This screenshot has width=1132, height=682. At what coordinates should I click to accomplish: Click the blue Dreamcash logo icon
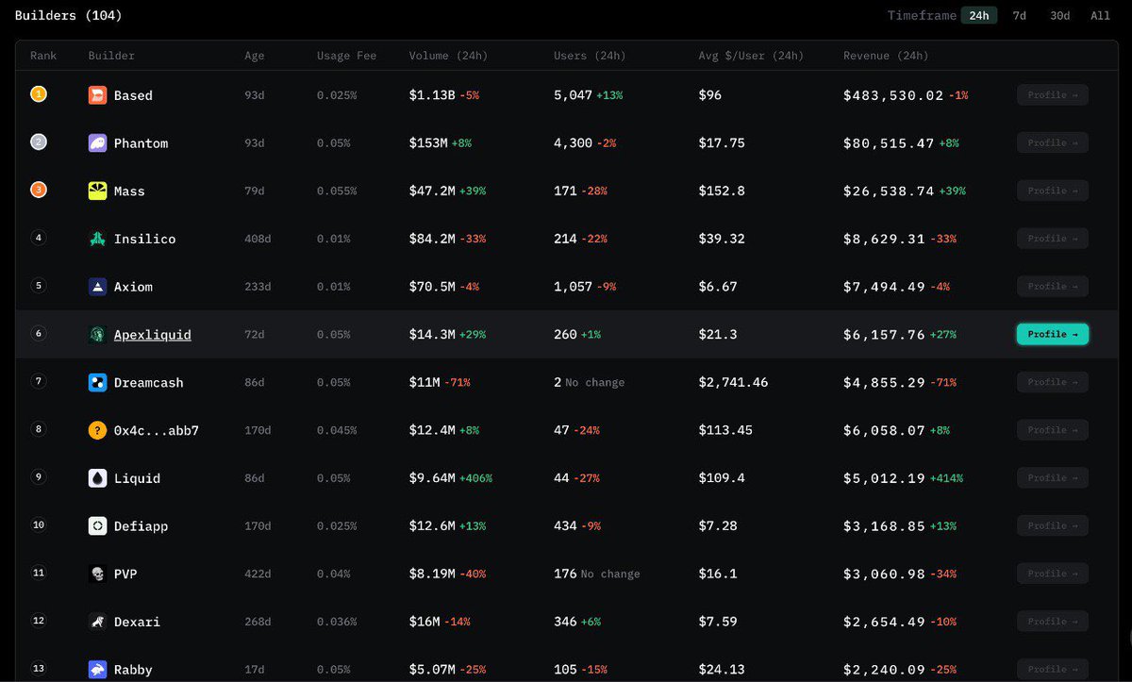(x=97, y=383)
